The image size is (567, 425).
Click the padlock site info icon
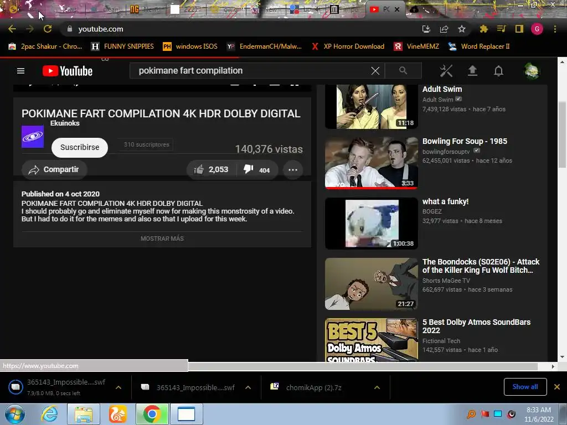(x=70, y=29)
